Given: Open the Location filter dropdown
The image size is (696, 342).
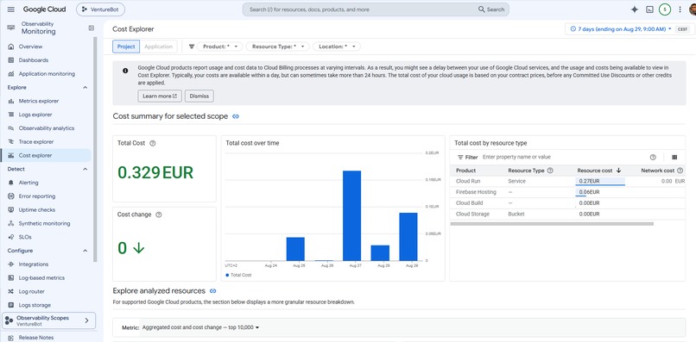Looking at the screenshot, I should click(337, 47).
